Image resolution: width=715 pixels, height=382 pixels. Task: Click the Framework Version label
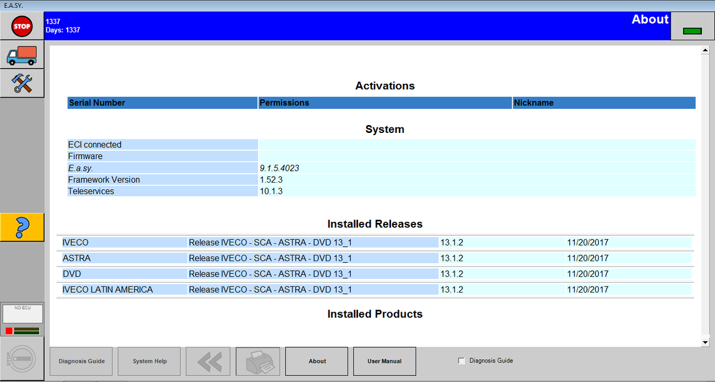pyautogui.click(x=104, y=180)
